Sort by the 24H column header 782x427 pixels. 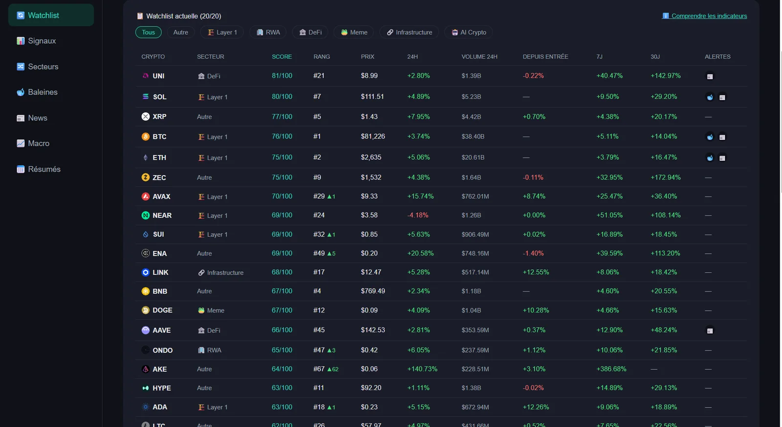coord(413,57)
